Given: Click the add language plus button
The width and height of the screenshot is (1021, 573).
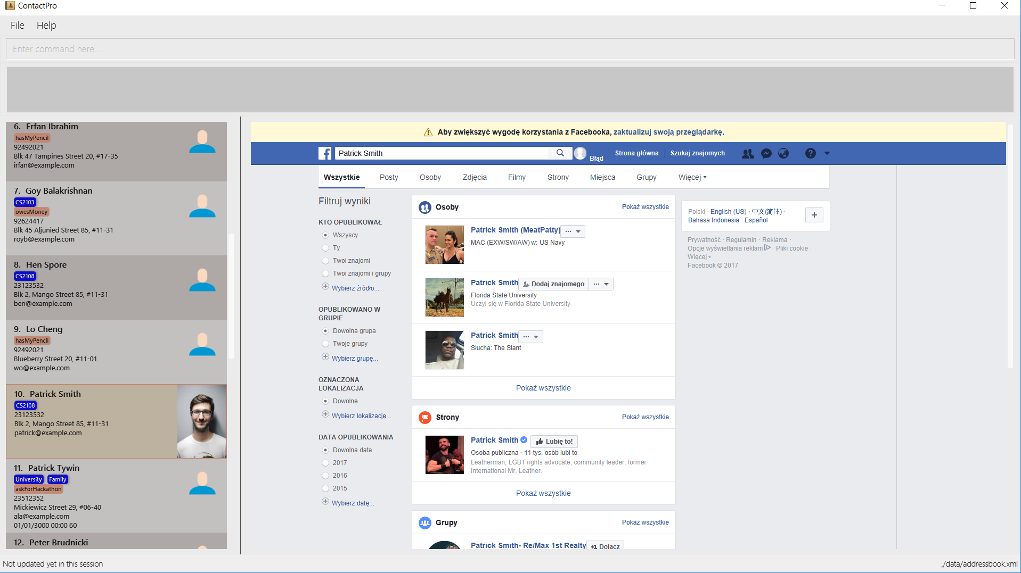Looking at the screenshot, I should (x=814, y=215).
